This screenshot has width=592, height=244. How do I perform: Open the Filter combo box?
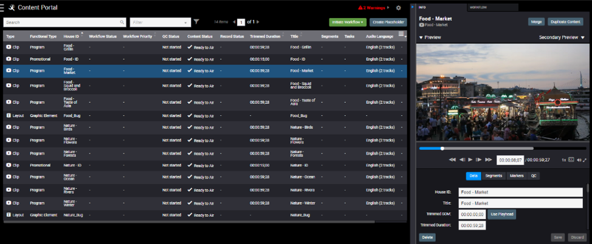pyautogui.click(x=160, y=22)
